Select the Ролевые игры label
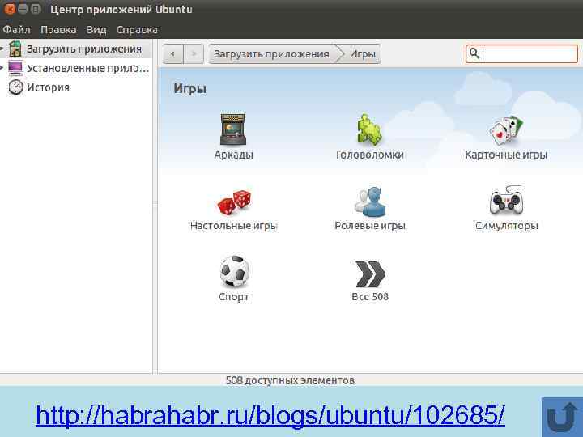Screen dimensions: 583x437 point(370,226)
